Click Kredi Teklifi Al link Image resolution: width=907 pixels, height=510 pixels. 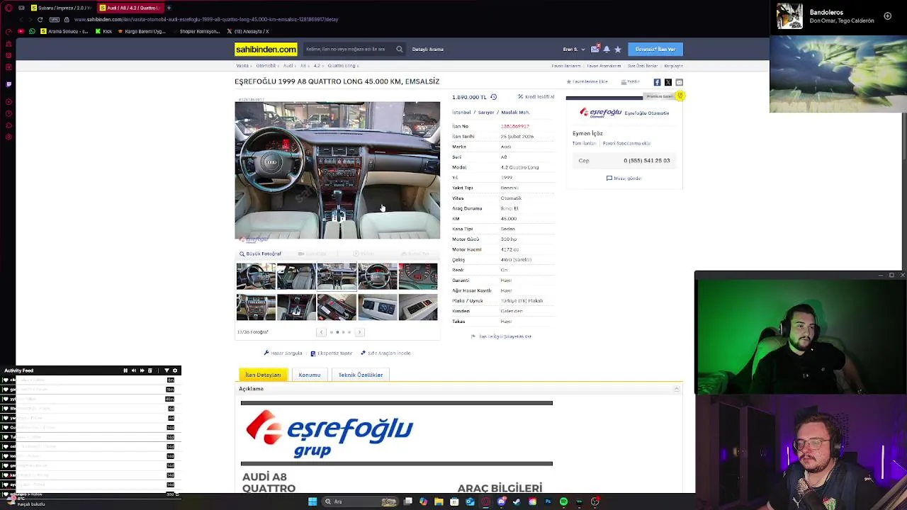[536, 97]
